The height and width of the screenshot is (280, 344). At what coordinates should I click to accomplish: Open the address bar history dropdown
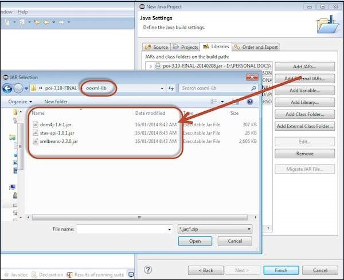click(x=162, y=88)
